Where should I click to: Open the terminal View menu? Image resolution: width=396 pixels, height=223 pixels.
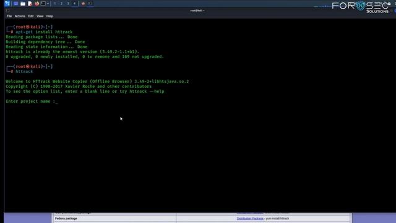pos(40,16)
